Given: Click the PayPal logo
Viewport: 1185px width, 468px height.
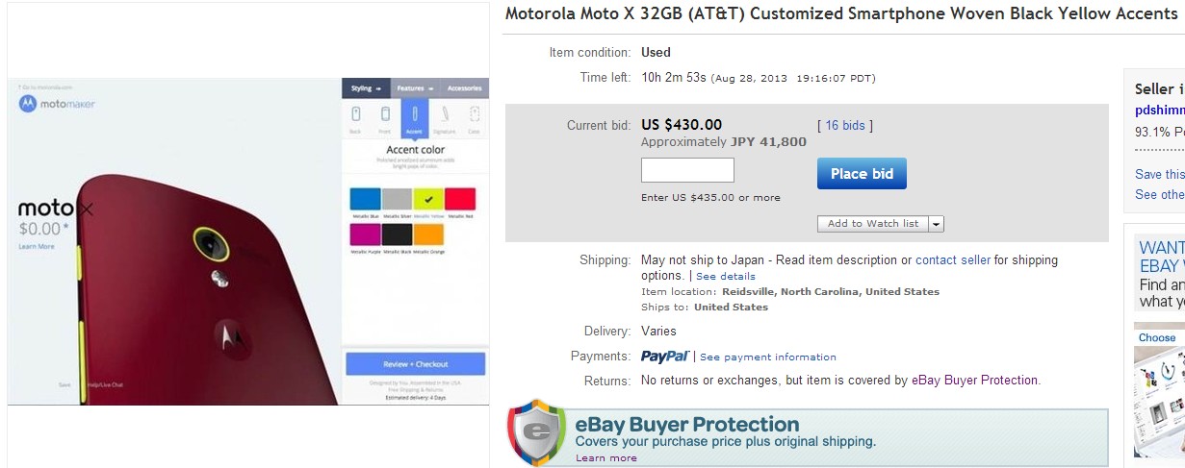Looking at the screenshot, I should point(665,357).
